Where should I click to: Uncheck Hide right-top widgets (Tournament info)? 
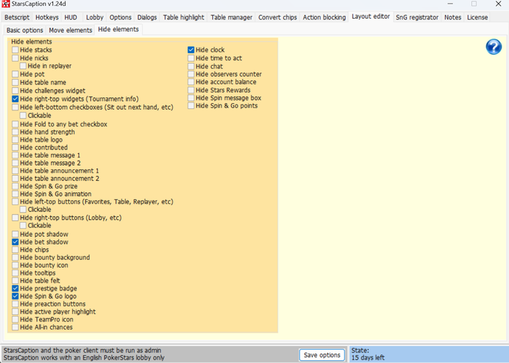coord(15,99)
